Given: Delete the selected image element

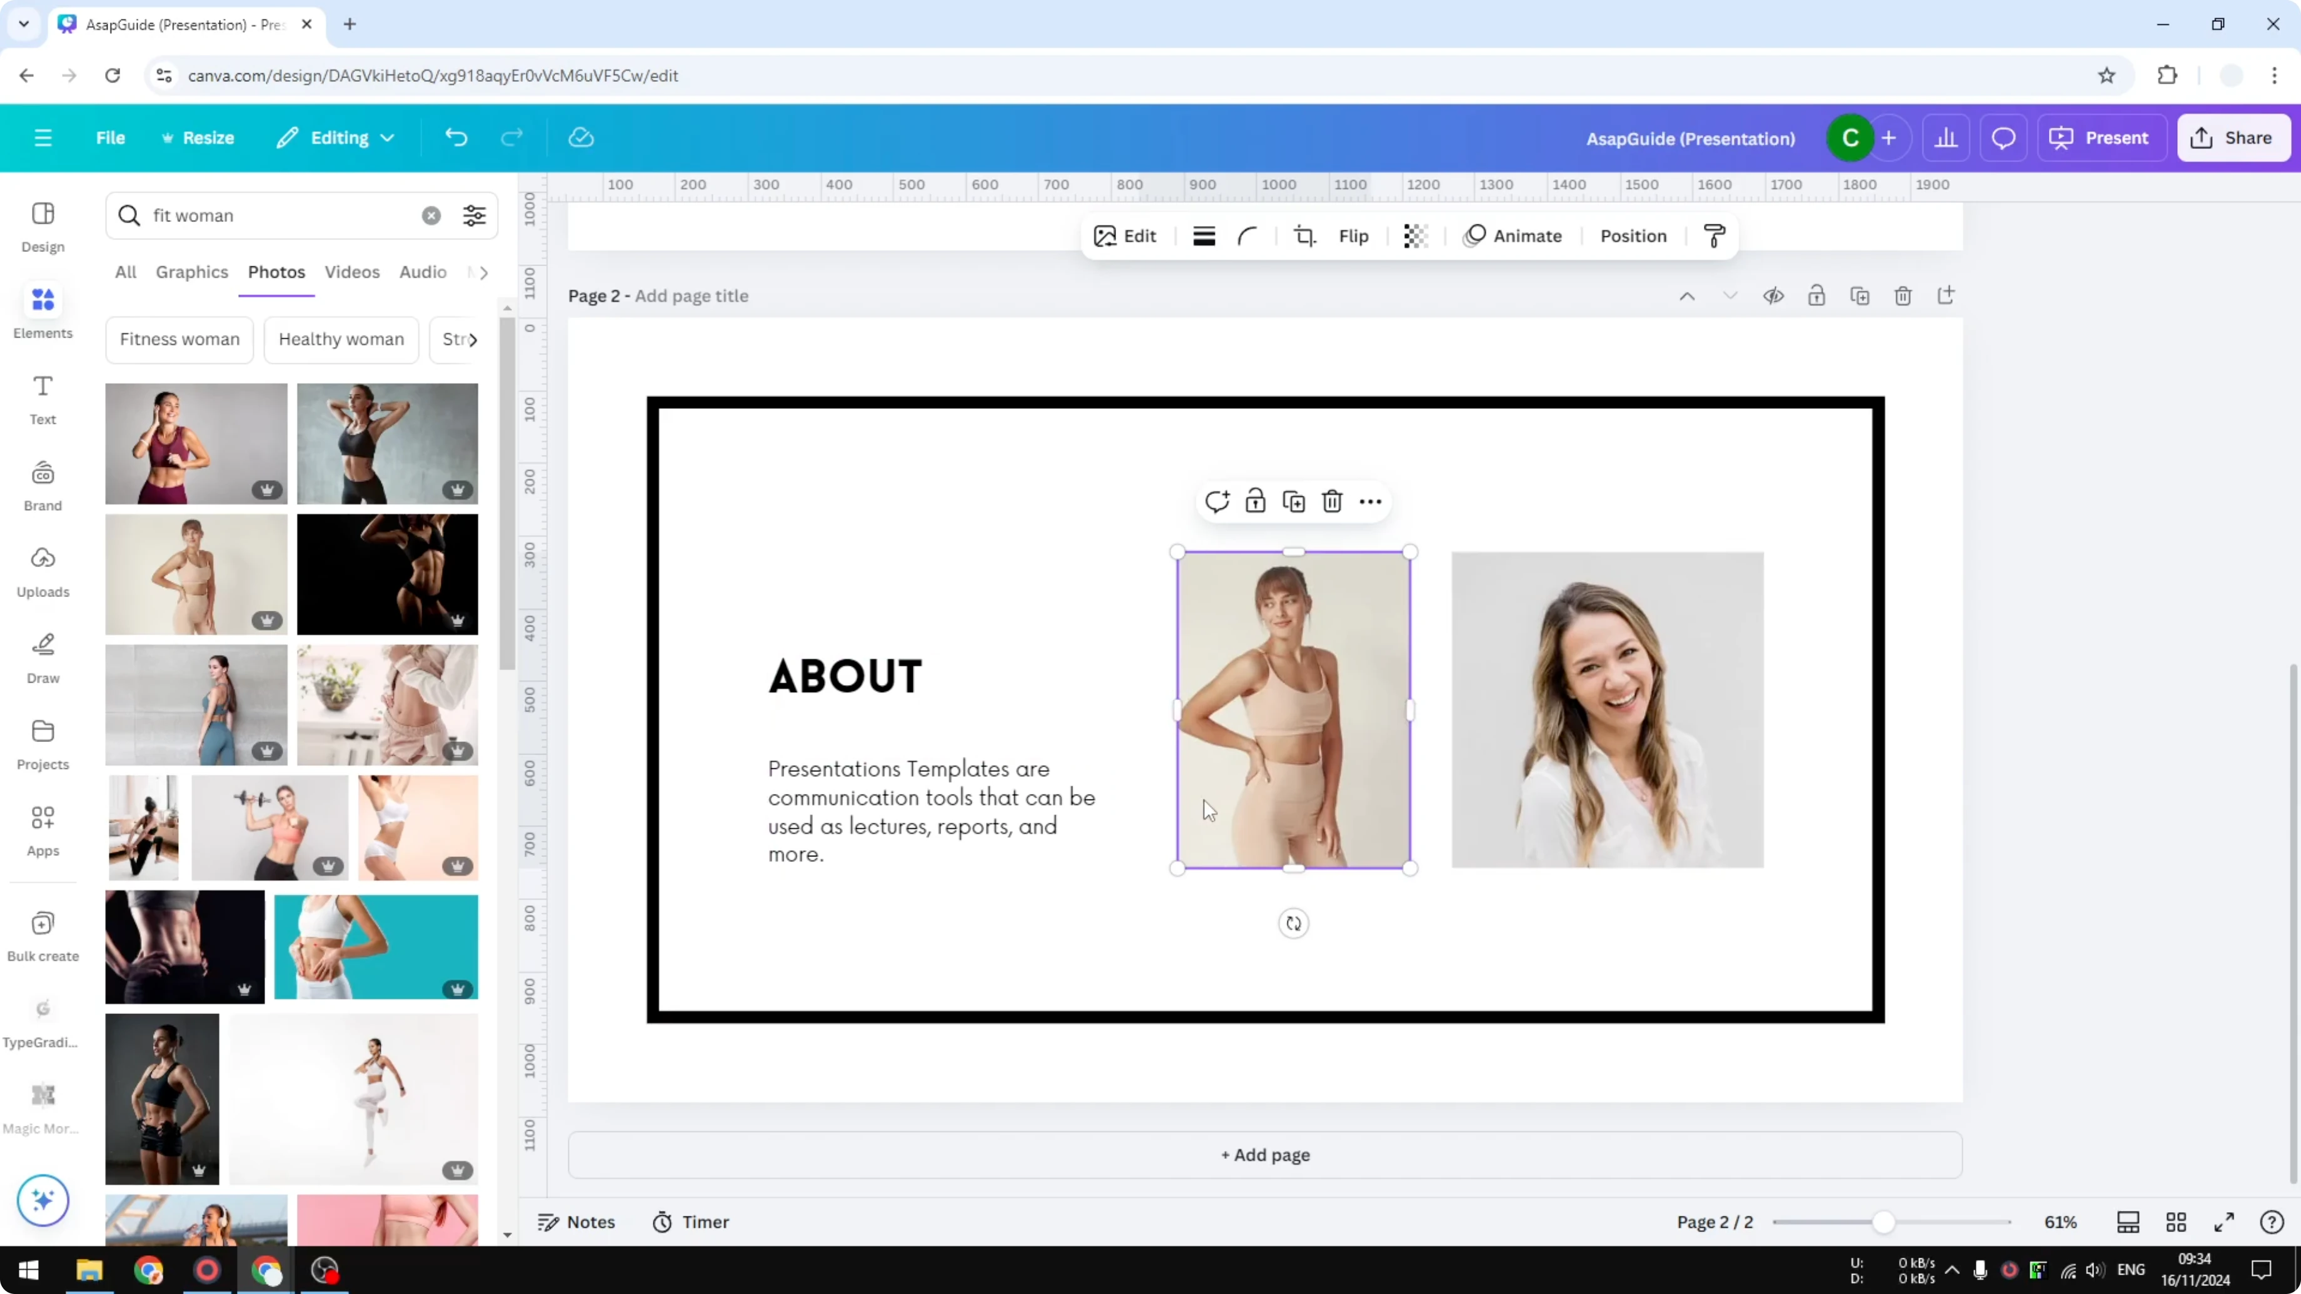Looking at the screenshot, I should 1332,501.
